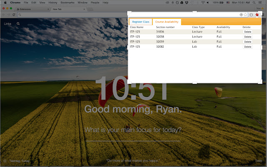The image size is (267, 167).
Task: Click the Dropbox menu bar icon
Action: [186, 3]
